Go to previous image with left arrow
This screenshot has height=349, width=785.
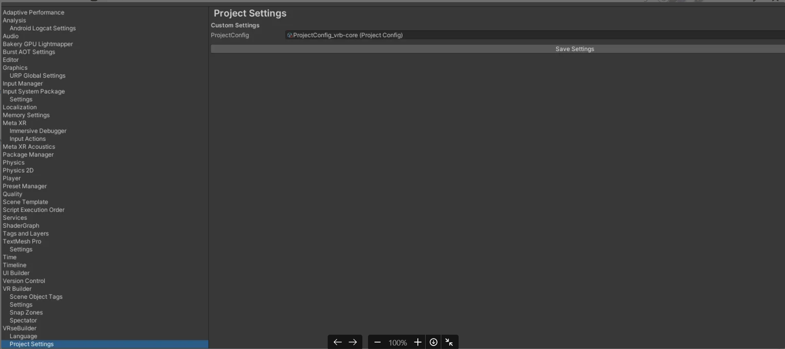coord(337,342)
